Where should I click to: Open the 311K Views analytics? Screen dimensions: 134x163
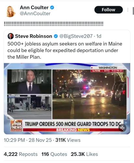68,140
